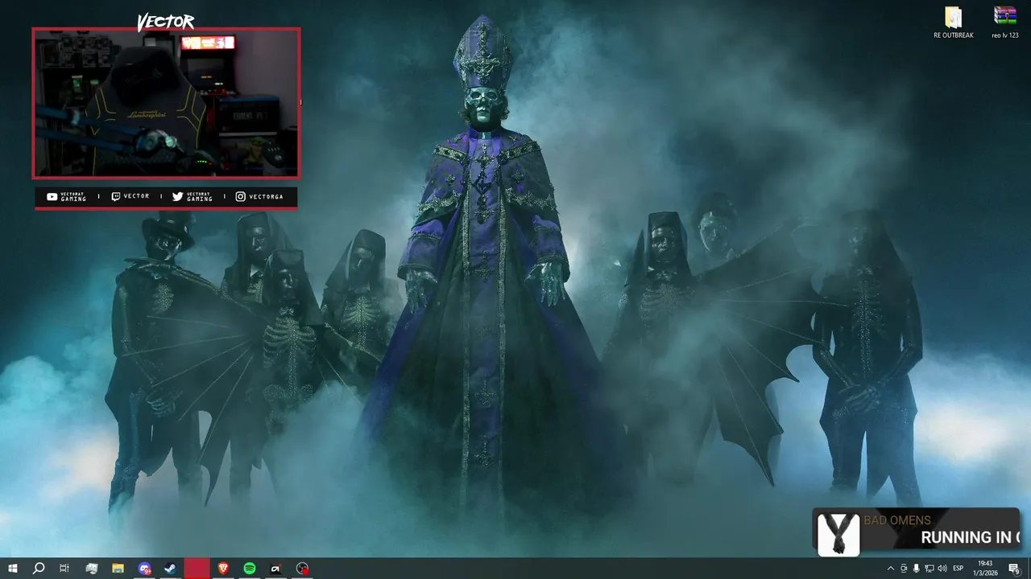This screenshot has height=579, width=1031.
Task: Open the app right of Spotify in taskbar
Action: coord(275,569)
